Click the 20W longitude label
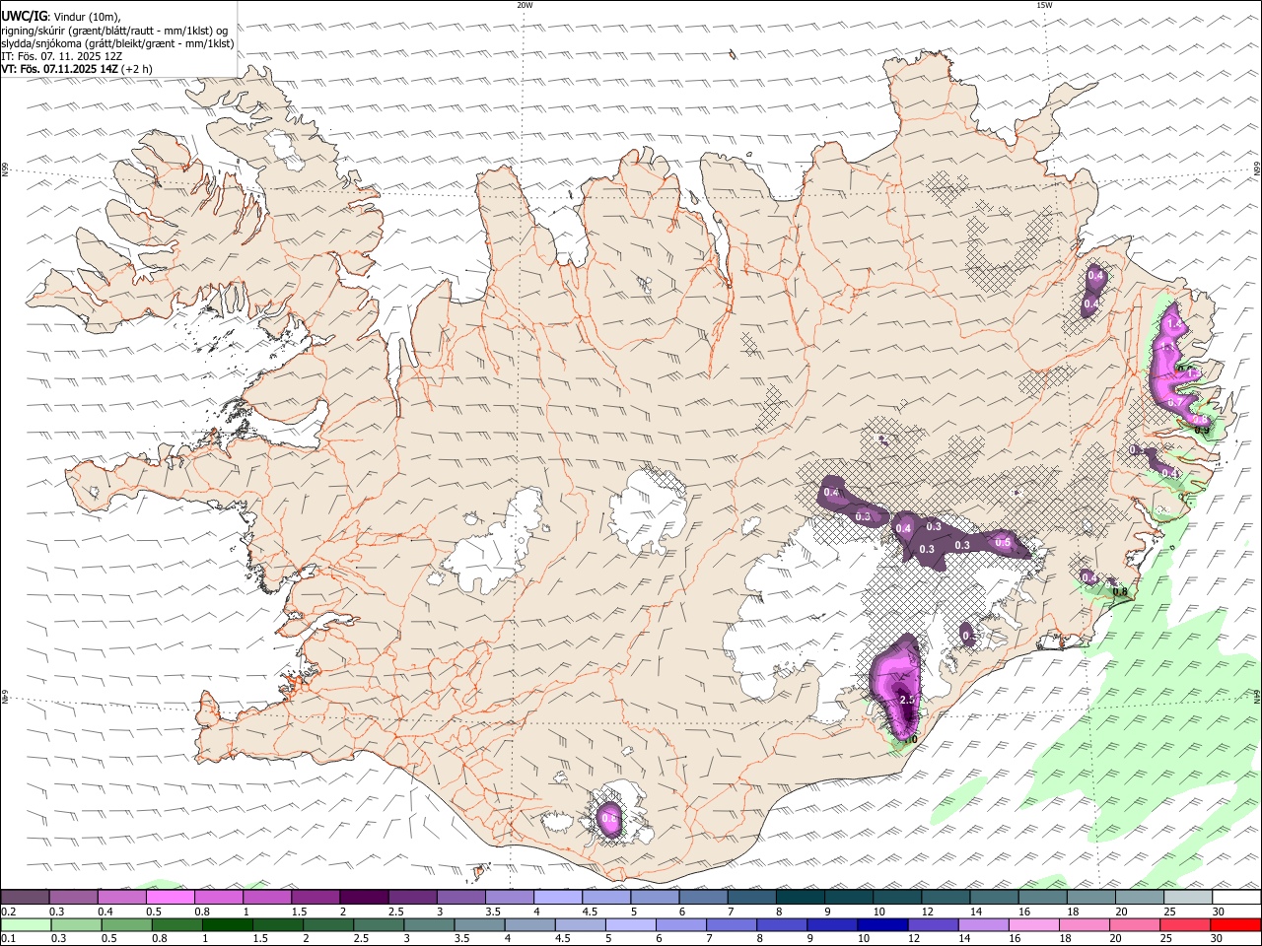The width and height of the screenshot is (1262, 946). [525, 5]
